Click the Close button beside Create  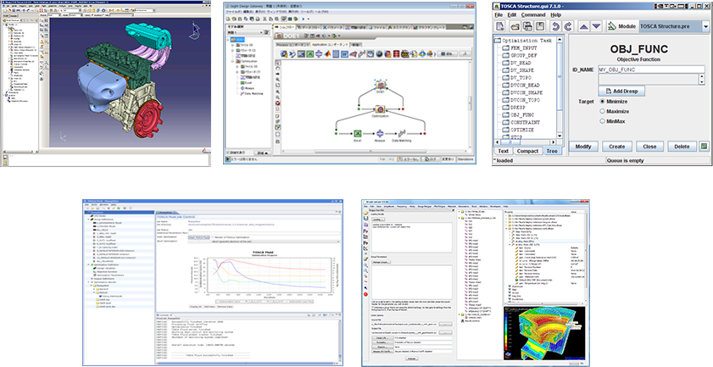[649, 147]
